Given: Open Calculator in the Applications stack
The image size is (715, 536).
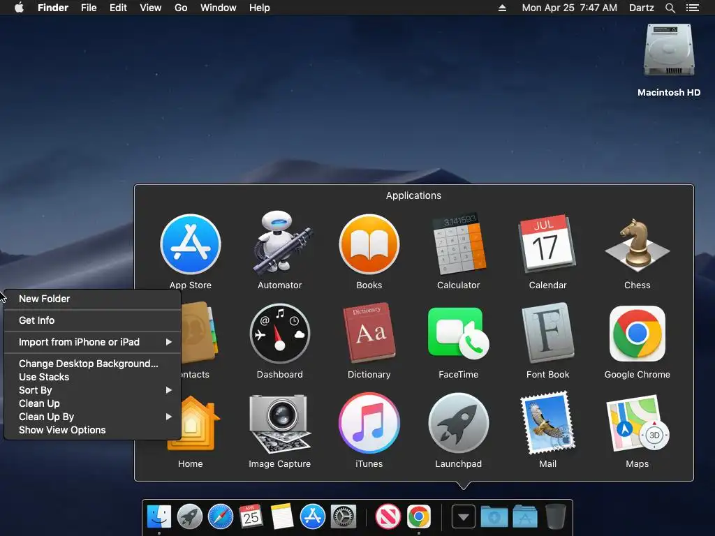Looking at the screenshot, I should [x=459, y=244].
